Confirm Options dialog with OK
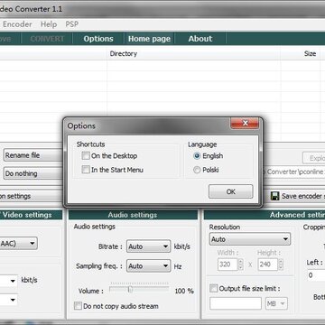The width and height of the screenshot is (325, 325). pos(231,191)
